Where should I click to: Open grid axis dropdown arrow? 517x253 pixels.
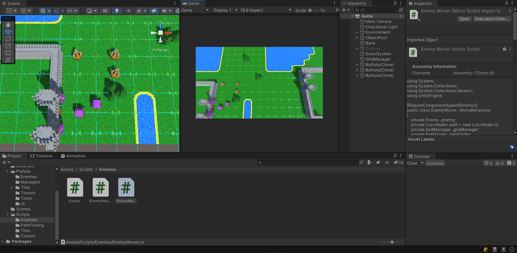pyautogui.click(x=49, y=11)
